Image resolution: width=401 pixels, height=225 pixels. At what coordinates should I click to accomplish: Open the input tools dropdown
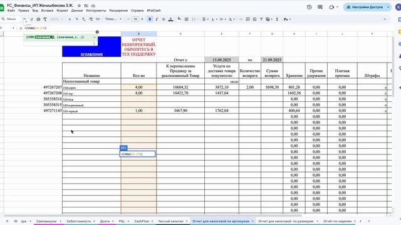point(287,19)
